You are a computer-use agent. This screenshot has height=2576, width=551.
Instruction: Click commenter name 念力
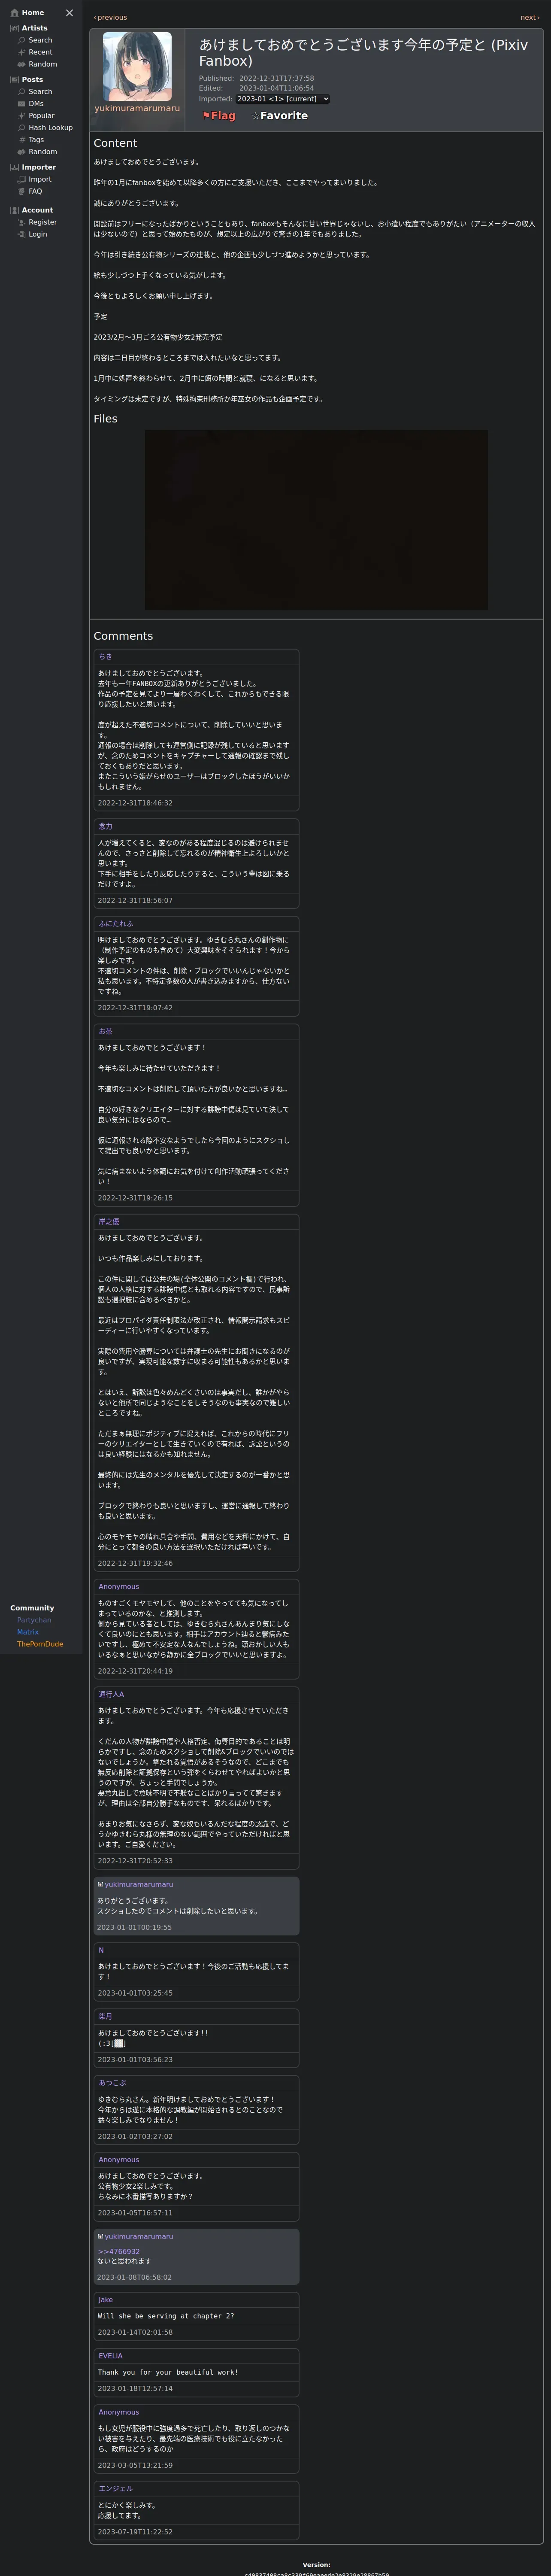pyautogui.click(x=105, y=826)
